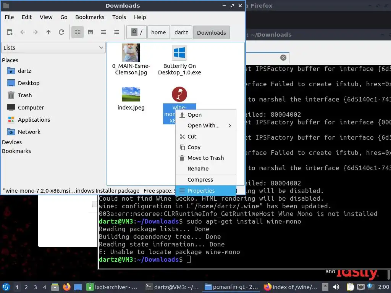Select 0_MAIN-Esme-Clemson.jpg thumbnail
The image size is (391, 293).
pos(131,53)
